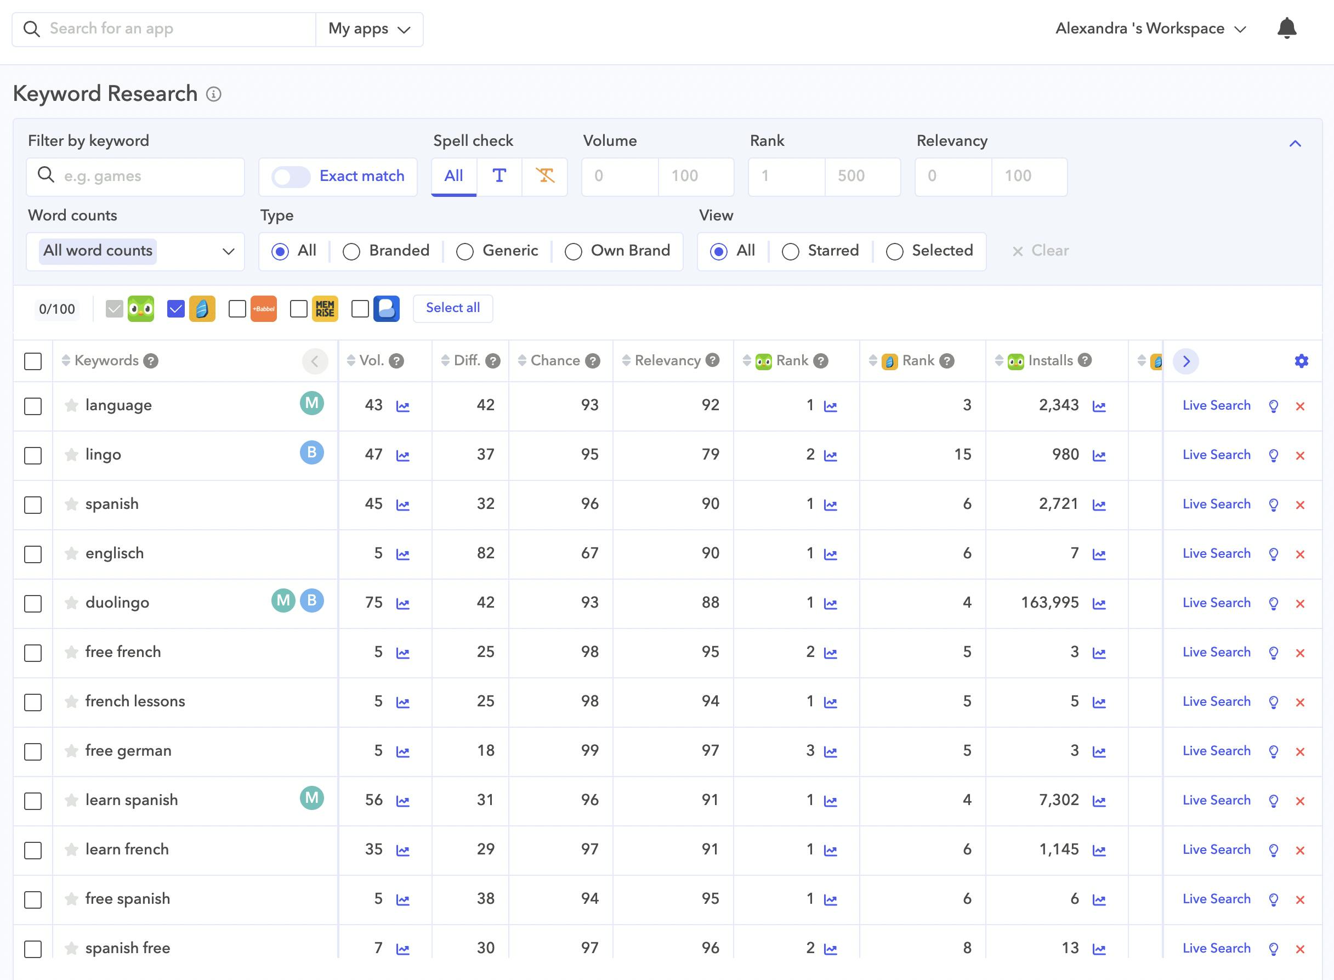The width and height of the screenshot is (1334, 980).
Task: Open the My apps dropdown
Action: 369,29
